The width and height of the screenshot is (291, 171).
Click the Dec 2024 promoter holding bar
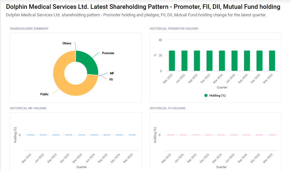(259, 61)
